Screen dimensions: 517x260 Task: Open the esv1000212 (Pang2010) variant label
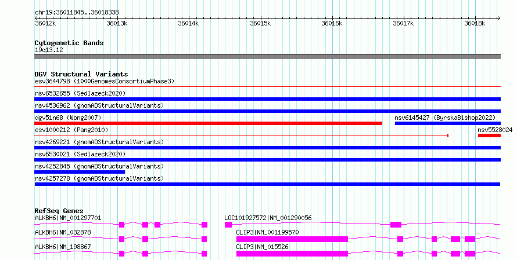pyautogui.click(x=71, y=130)
